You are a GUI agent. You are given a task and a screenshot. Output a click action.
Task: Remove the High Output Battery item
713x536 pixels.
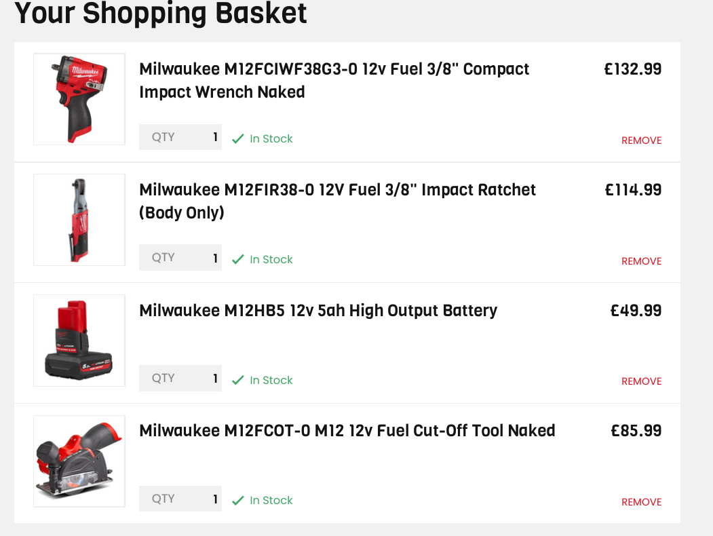pos(641,381)
